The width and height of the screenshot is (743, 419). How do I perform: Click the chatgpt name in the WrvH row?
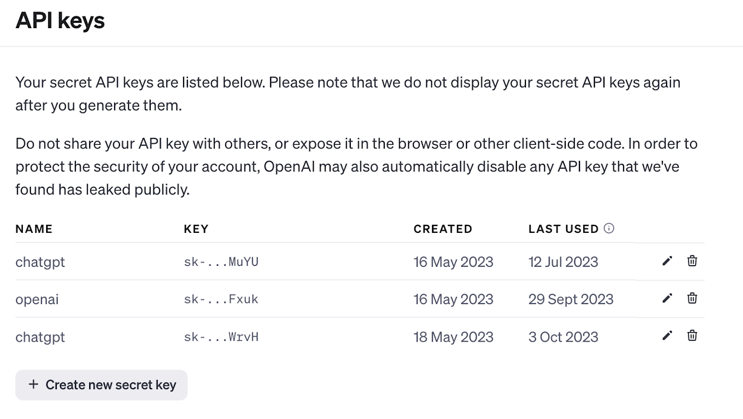[40, 337]
